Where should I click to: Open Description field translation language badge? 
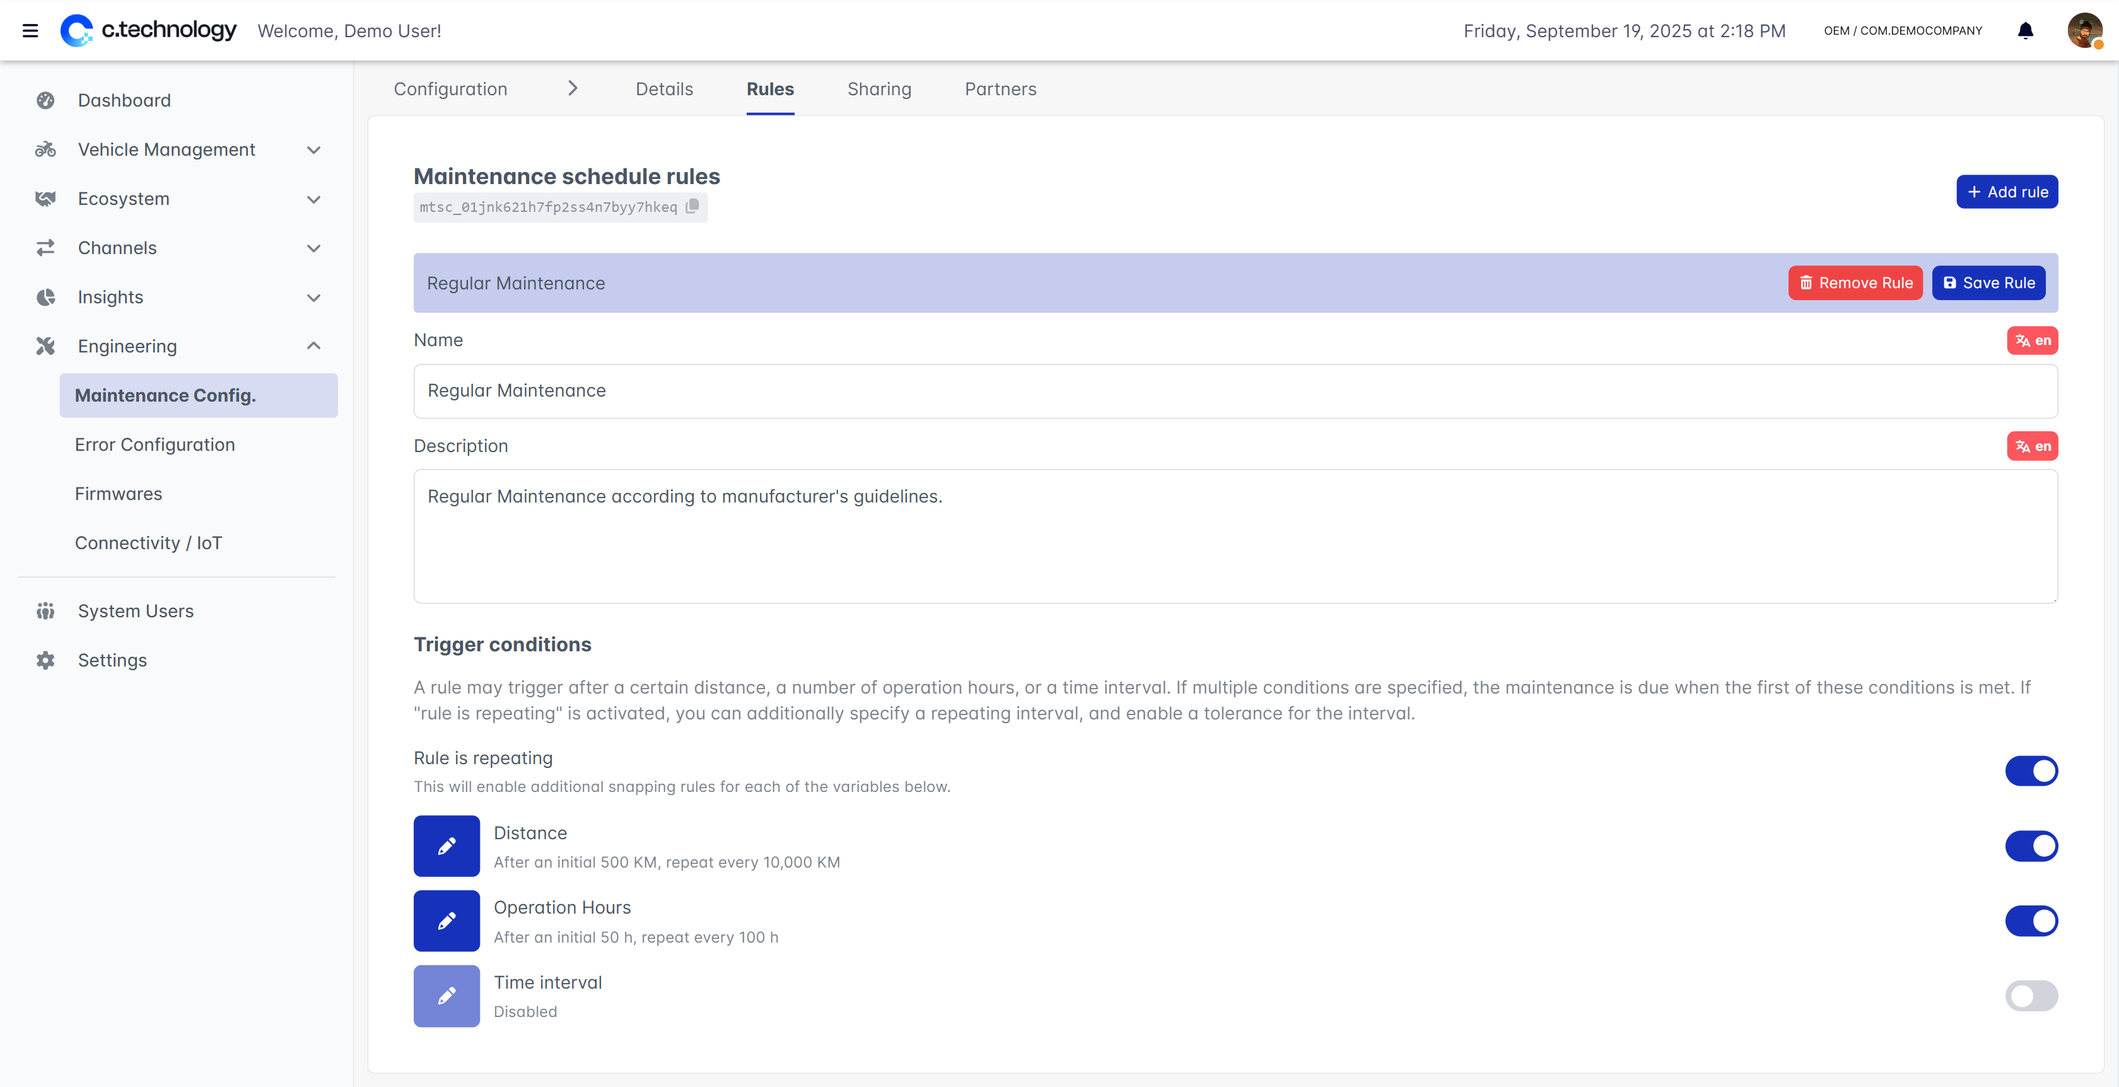2032,446
